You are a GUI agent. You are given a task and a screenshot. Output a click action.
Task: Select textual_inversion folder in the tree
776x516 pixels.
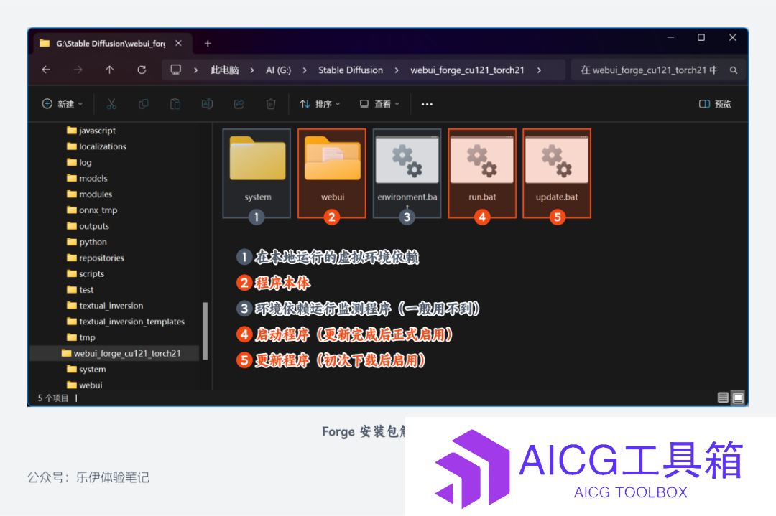[x=105, y=306]
